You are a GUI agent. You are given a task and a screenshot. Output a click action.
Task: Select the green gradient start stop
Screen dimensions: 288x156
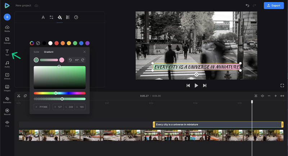(x=36, y=60)
